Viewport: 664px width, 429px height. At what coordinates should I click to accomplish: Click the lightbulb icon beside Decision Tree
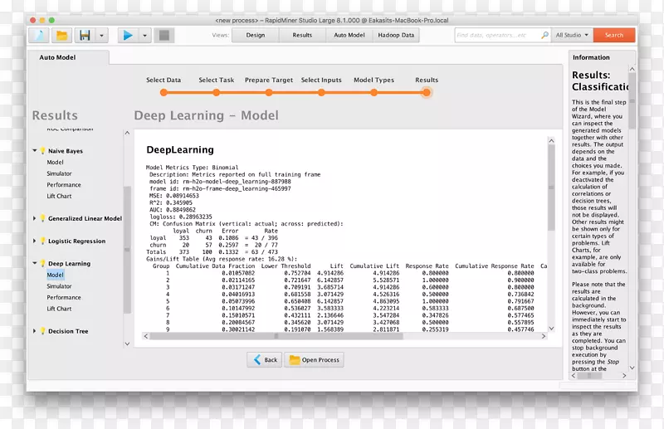coord(42,331)
